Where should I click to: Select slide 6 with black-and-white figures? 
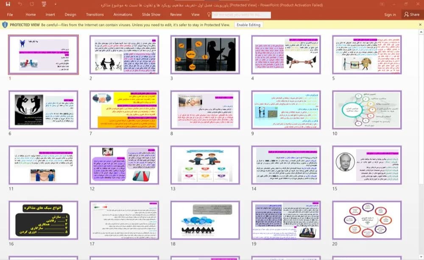[x=43, y=110]
